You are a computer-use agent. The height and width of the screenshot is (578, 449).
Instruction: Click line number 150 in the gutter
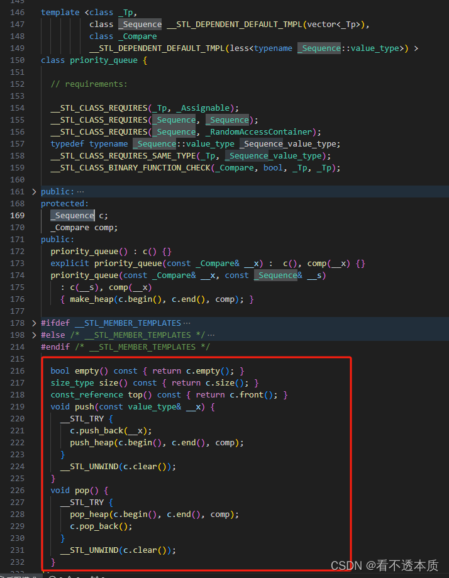pyautogui.click(x=18, y=60)
